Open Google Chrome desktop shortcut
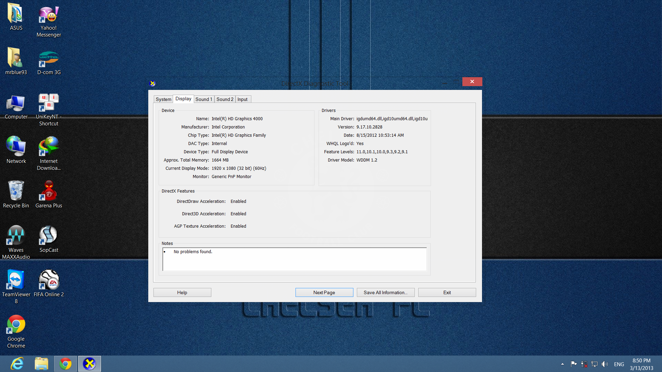662x372 pixels. coord(16,331)
